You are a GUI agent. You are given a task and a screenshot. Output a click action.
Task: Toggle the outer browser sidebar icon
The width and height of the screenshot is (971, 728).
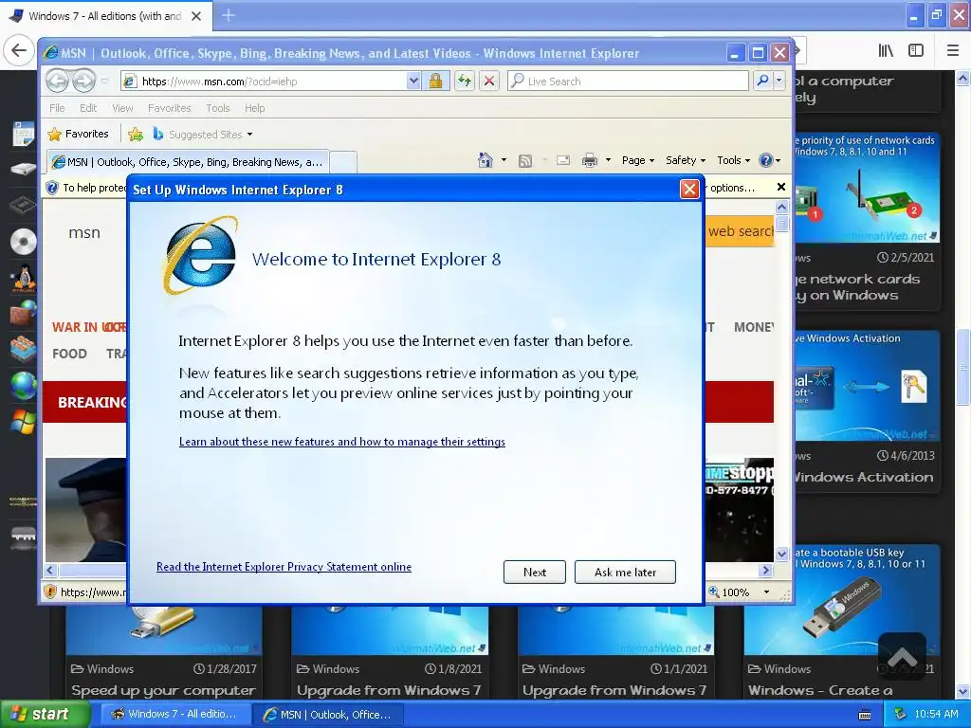pos(916,50)
